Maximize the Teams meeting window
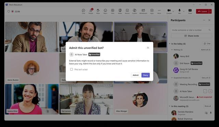The height and width of the screenshot is (127, 219). pyautogui.click(x=206, y=4)
